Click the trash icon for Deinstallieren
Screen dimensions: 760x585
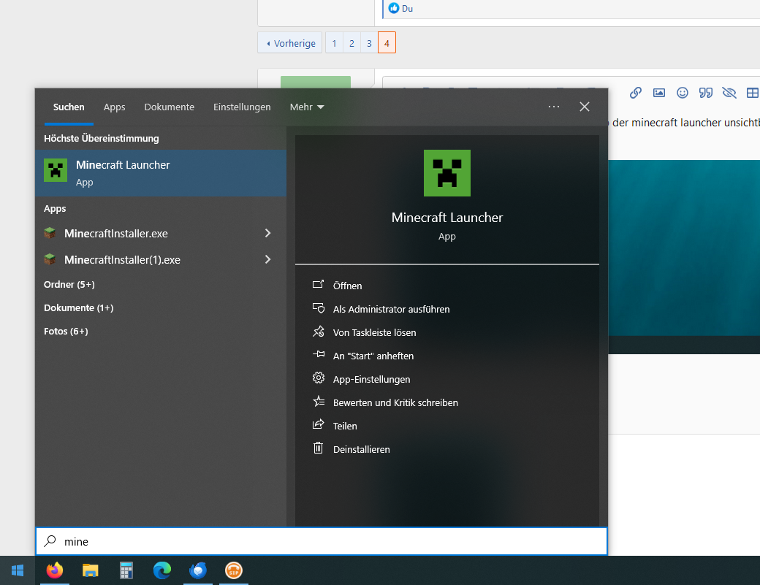[318, 448]
